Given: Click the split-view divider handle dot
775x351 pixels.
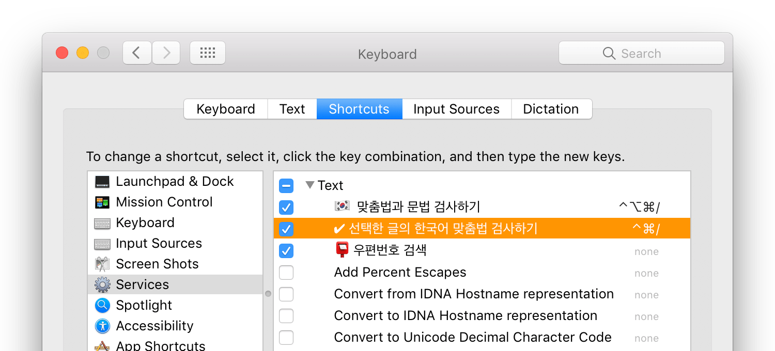Looking at the screenshot, I should (x=268, y=294).
